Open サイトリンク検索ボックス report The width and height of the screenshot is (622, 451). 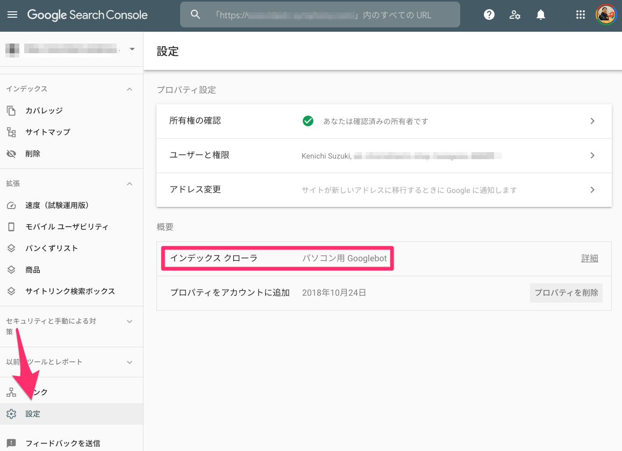coord(72,291)
